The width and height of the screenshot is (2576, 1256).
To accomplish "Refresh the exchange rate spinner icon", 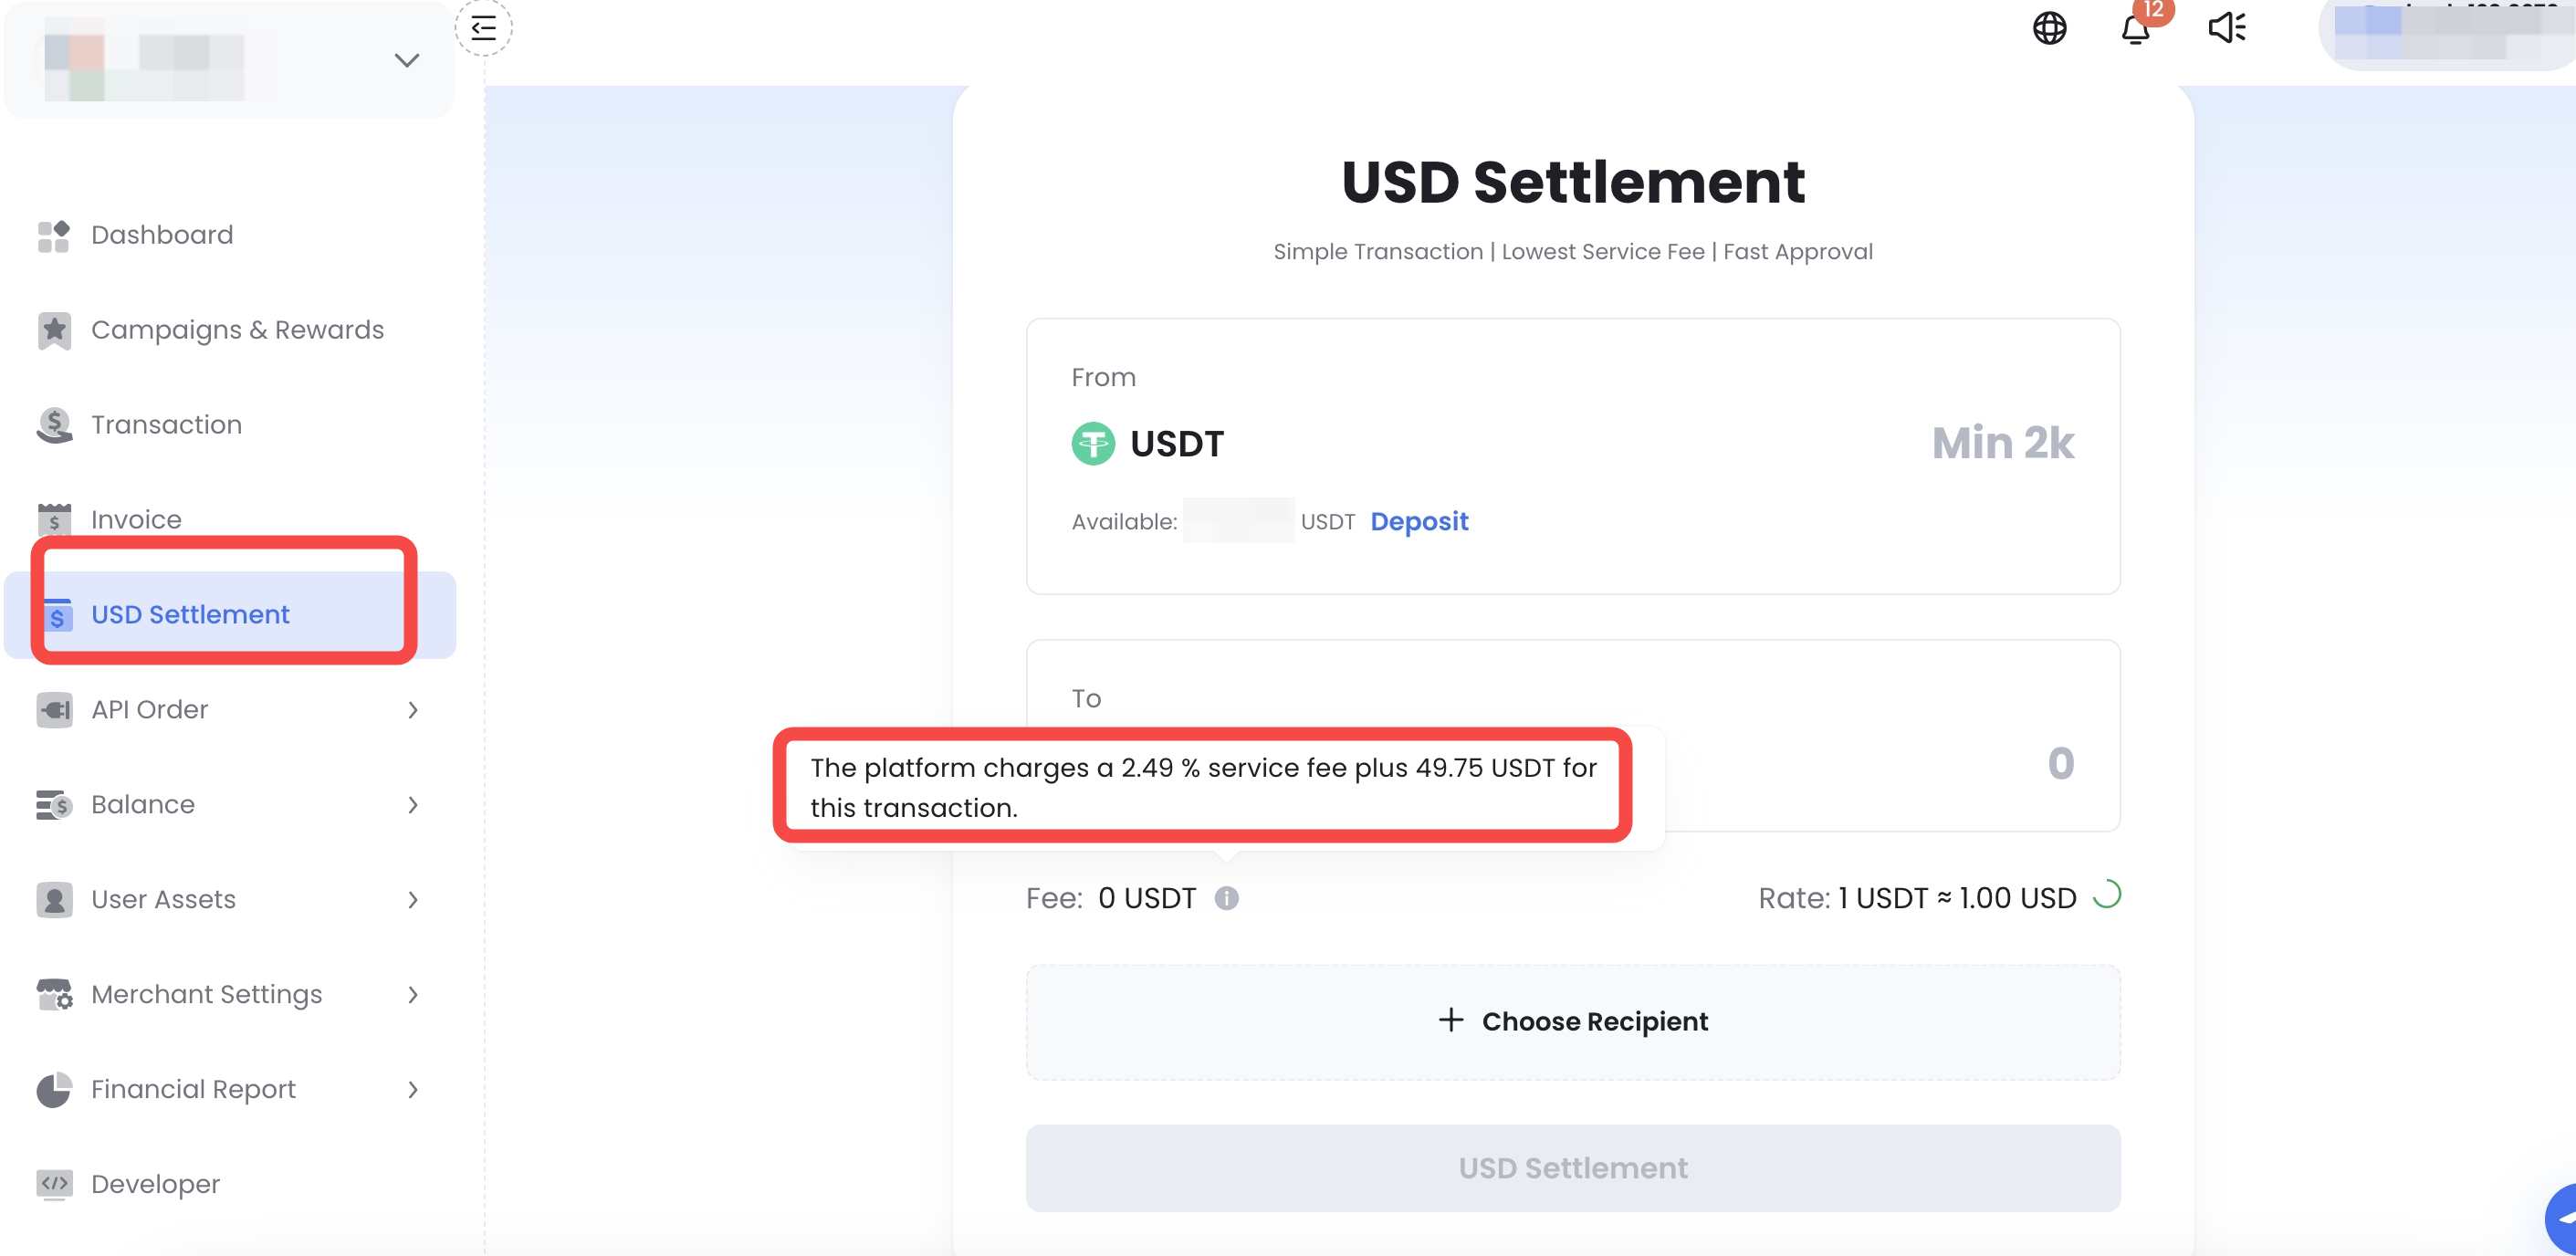I will pos(2106,894).
